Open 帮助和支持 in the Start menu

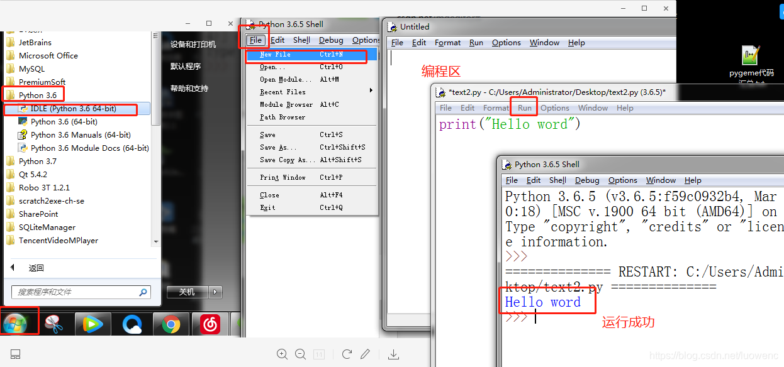(189, 89)
